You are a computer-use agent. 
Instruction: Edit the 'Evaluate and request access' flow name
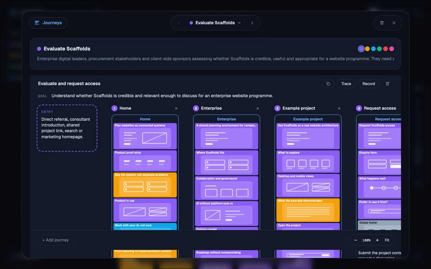(69, 84)
